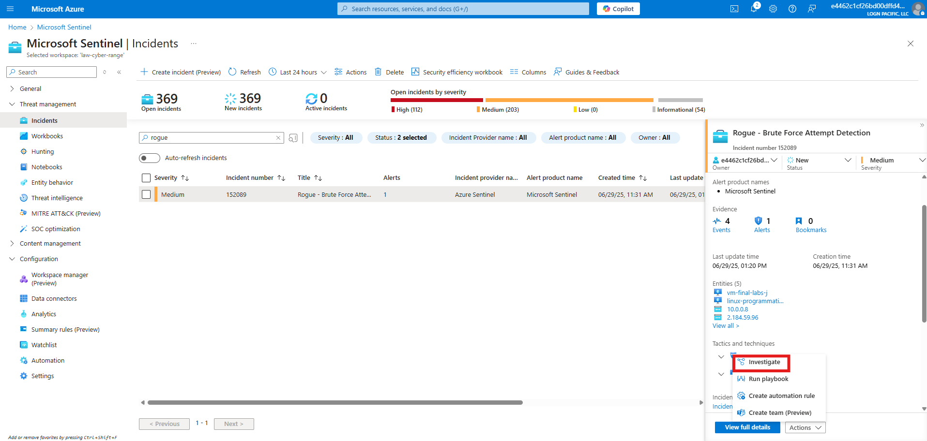Click the account avatar picture
Image resolution: width=927 pixels, height=441 pixels.
(x=918, y=9)
